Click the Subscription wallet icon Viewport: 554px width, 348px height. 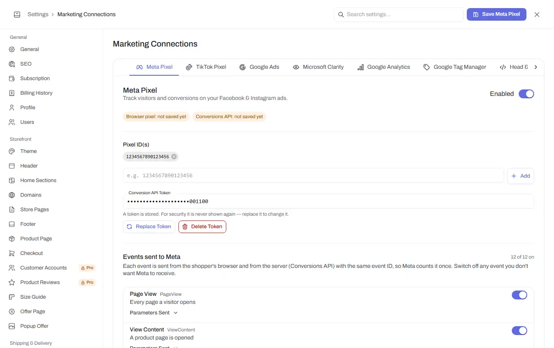pyautogui.click(x=12, y=79)
